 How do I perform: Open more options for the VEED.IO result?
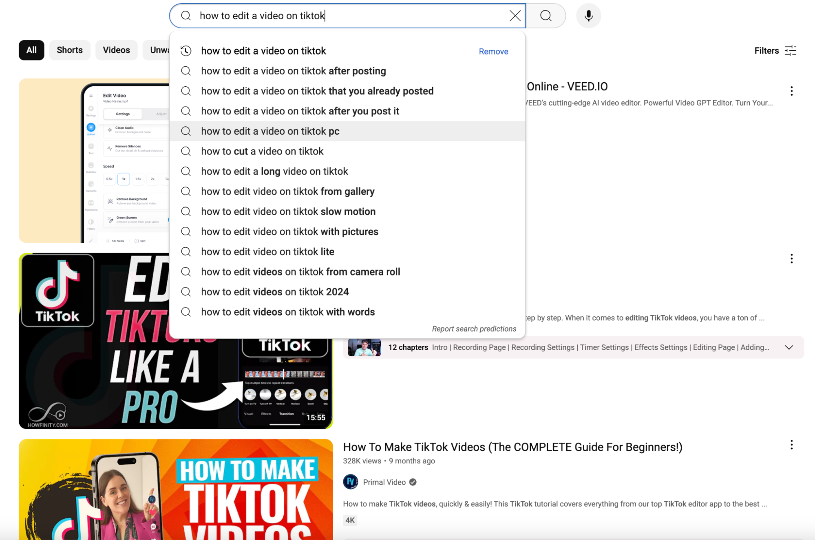pyautogui.click(x=791, y=91)
